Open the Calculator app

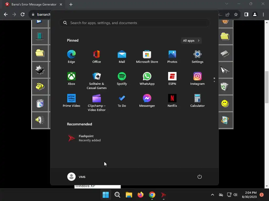pyautogui.click(x=198, y=101)
